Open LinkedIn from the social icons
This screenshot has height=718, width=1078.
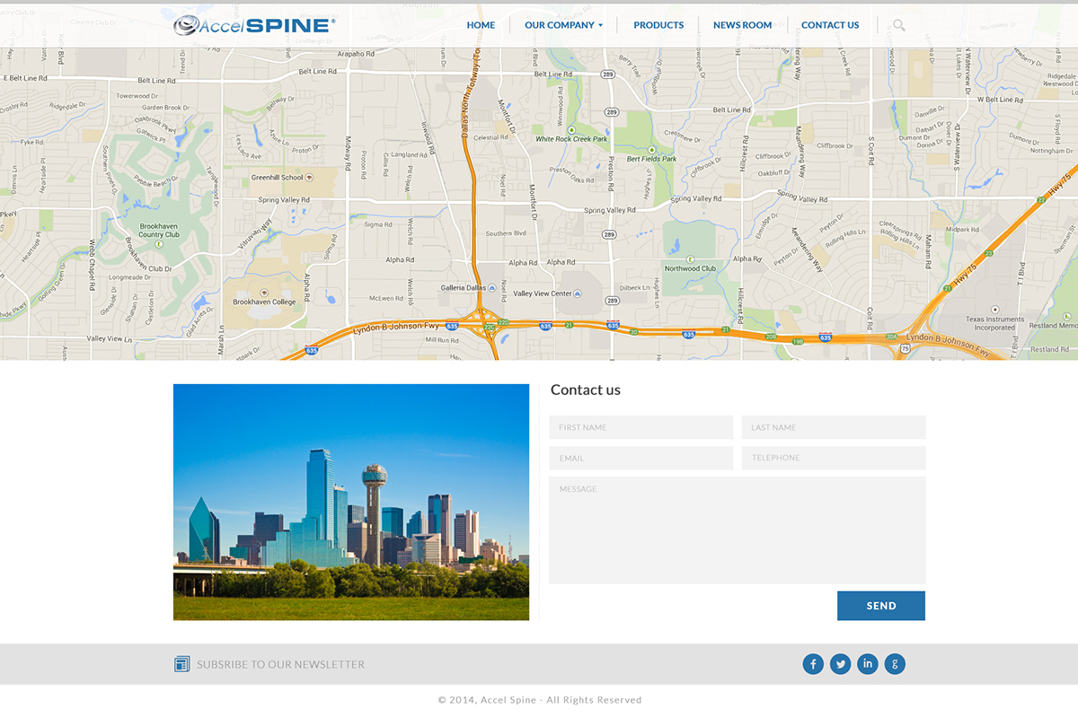coord(868,663)
